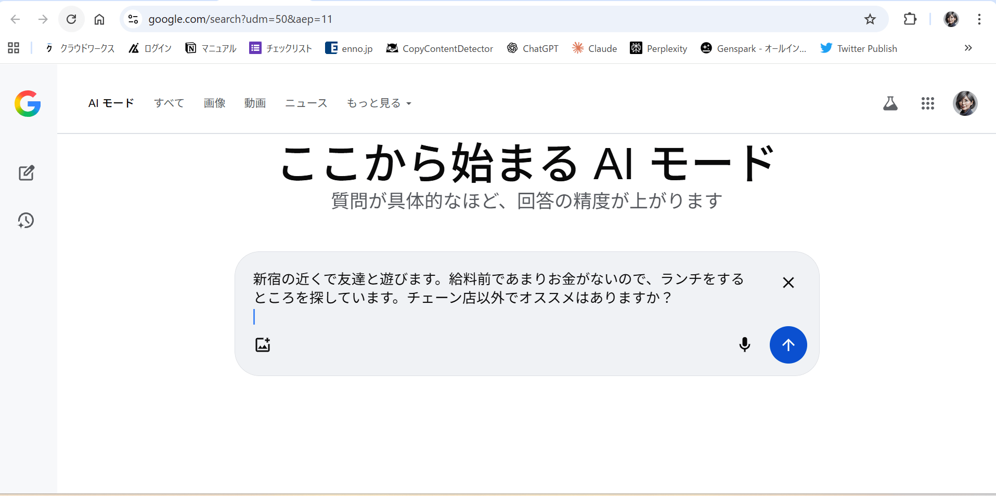Viewport: 996px width, 496px height.
Task: Clear the query with the X button
Action: [788, 283]
